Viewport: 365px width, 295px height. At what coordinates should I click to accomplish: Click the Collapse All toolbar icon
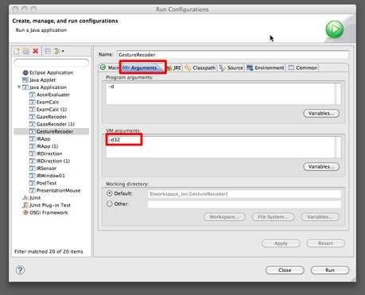[48, 51]
